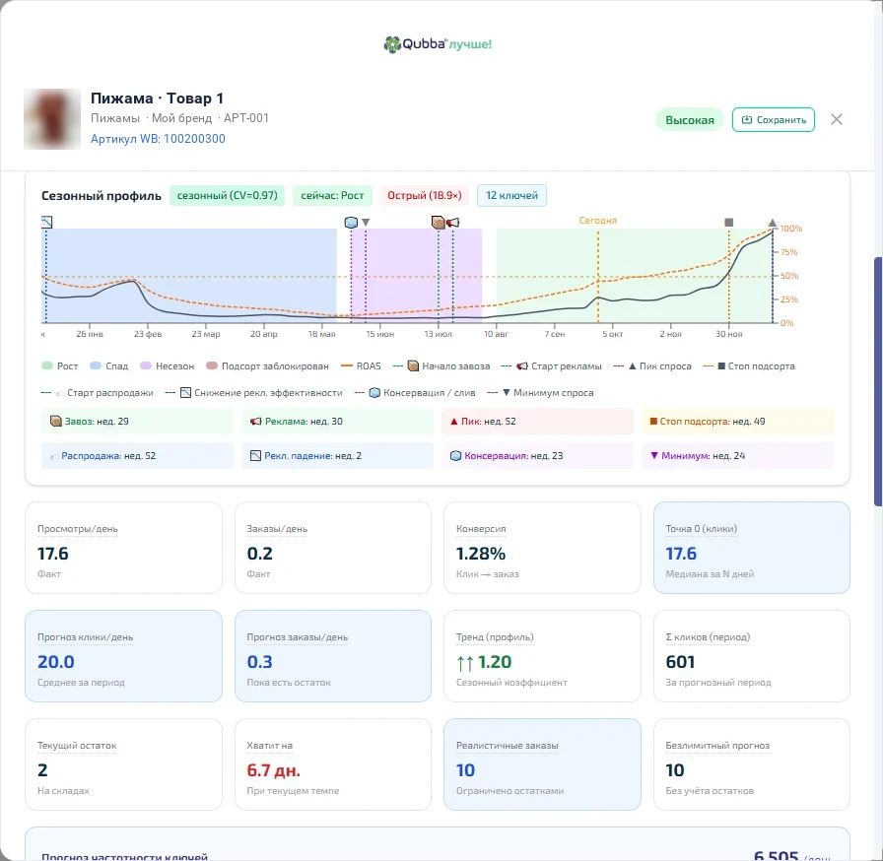Click the Qubba logo at top
The width and height of the screenshot is (883, 861).
(438, 44)
